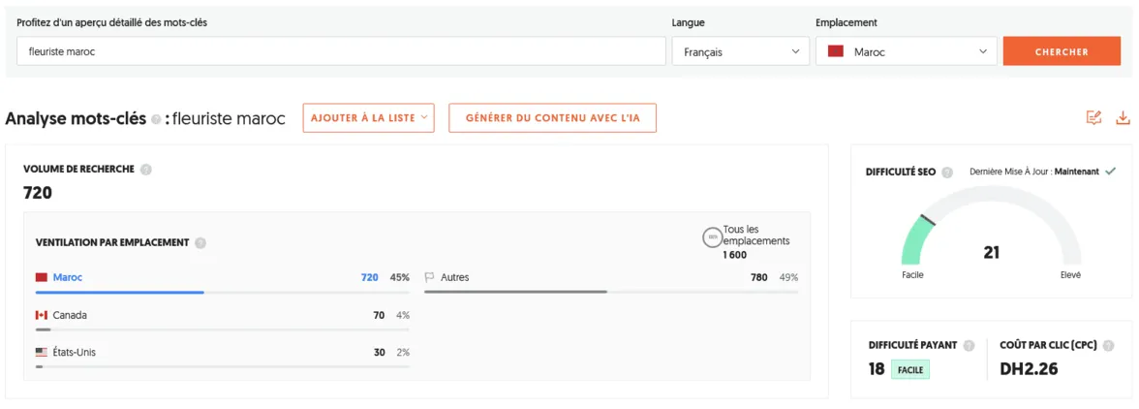The width and height of the screenshot is (1139, 409).
Task: Click help icon beside DIFFICULTÉ PAYANT
Action: click(969, 346)
